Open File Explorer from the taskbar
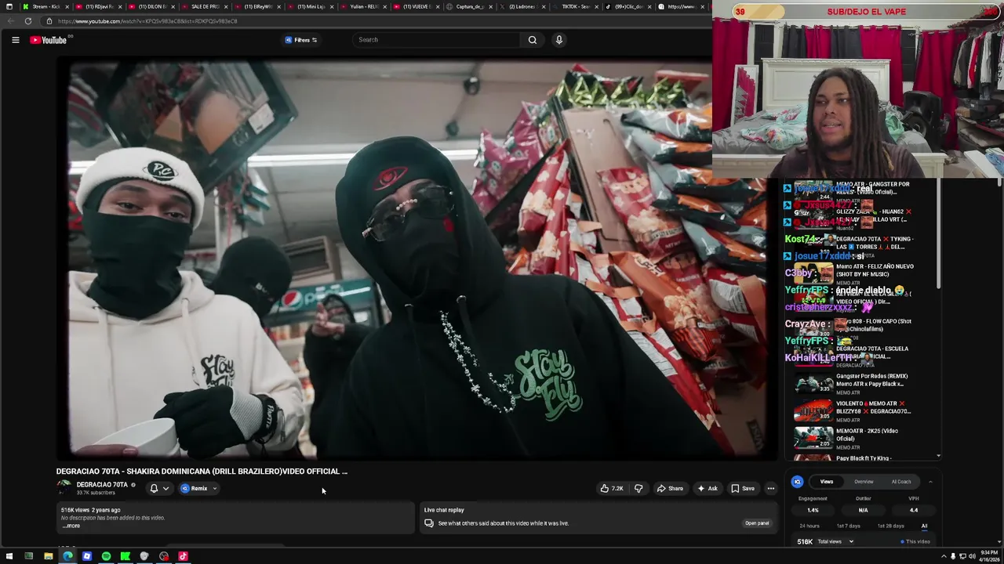 pyautogui.click(x=48, y=556)
